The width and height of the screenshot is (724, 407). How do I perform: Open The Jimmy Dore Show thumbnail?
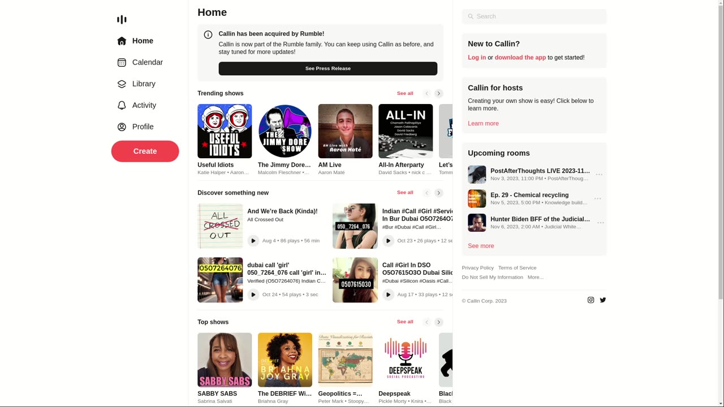point(285,131)
